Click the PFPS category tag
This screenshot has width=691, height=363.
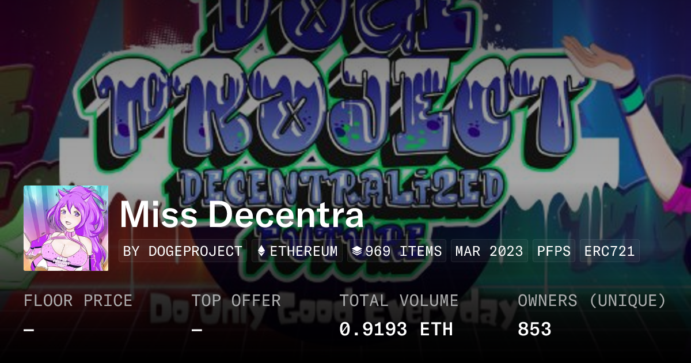[554, 251]
